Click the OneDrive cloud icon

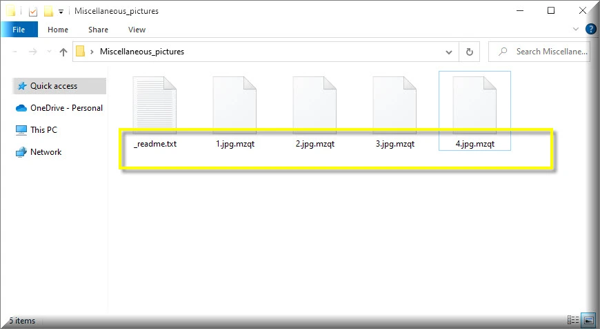click(x=21, y=108)
